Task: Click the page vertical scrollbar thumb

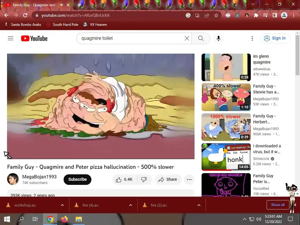Action: pyautogui.click(x=297, y=55)
